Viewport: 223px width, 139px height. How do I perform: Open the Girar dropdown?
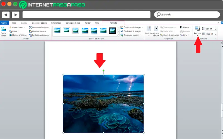coord(185,35)
